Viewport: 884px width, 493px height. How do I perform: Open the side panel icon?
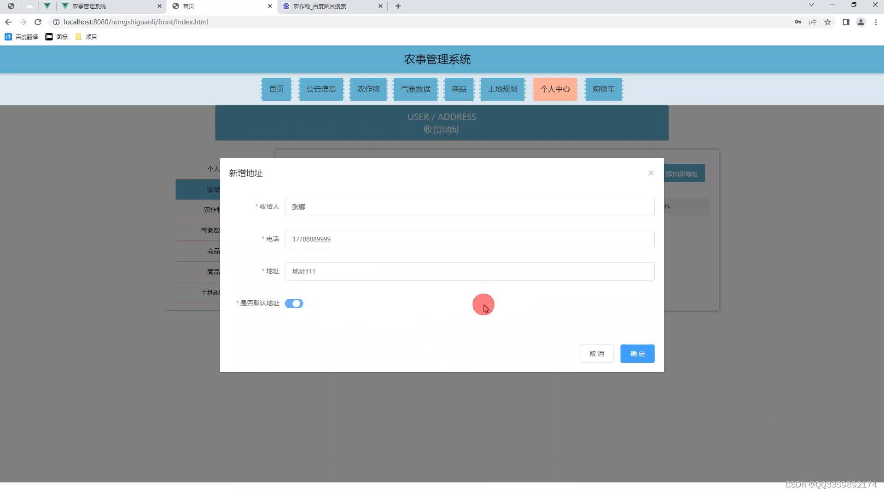click(846, 22)
